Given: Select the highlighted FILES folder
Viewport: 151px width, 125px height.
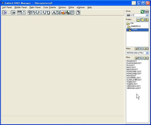Looking at the screenshot, I should click(x=137, y=30).
